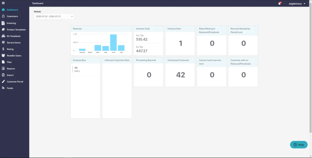Select the June bar in Revenue chart
The image size is (312, 158).
coord(113,43)
